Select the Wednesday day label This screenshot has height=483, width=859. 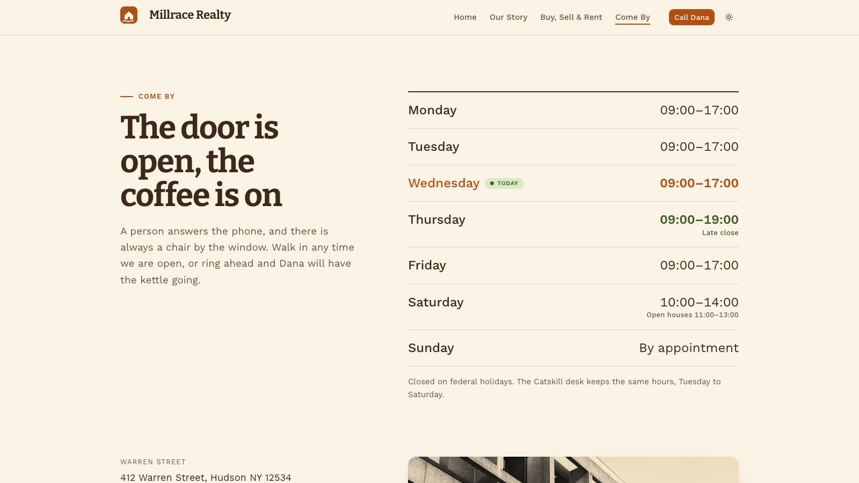click(443, 183)
